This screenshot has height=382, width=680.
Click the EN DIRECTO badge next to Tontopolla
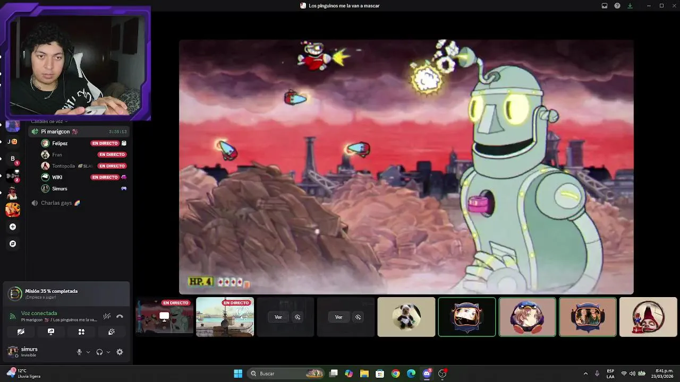[x=112, y=166]
